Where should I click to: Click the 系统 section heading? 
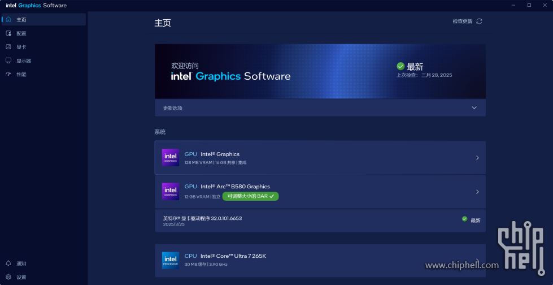point(160,132)
